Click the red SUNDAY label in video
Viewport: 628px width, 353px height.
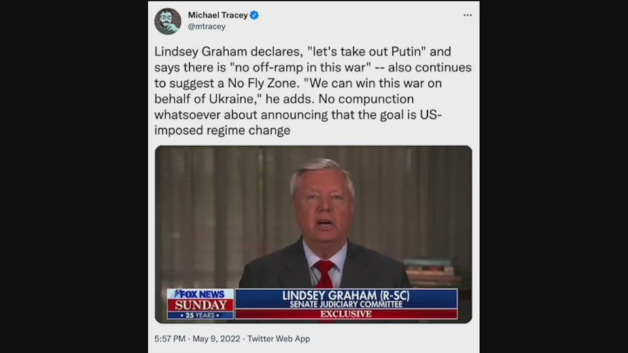[200, 305]
